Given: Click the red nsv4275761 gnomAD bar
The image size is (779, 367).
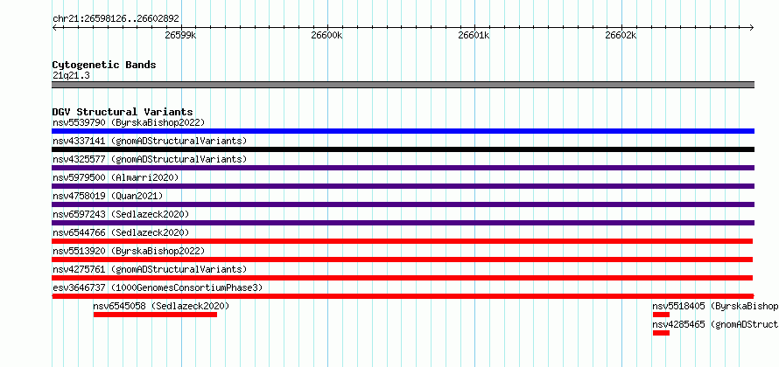Looking at the screenshot, I should tap(403, 278).
